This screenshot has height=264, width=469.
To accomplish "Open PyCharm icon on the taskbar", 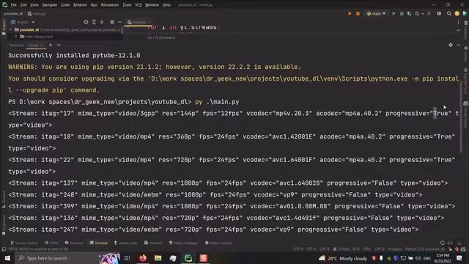I will click(188, 258).
